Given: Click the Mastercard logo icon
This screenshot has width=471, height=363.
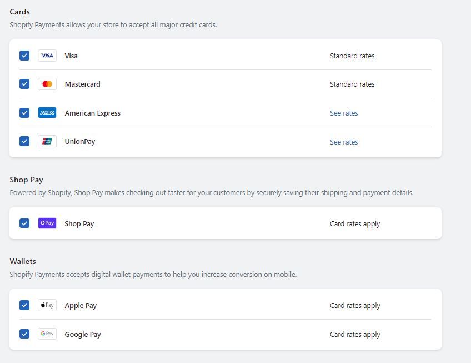Looking at the screenshot, I should coord(47,84).
